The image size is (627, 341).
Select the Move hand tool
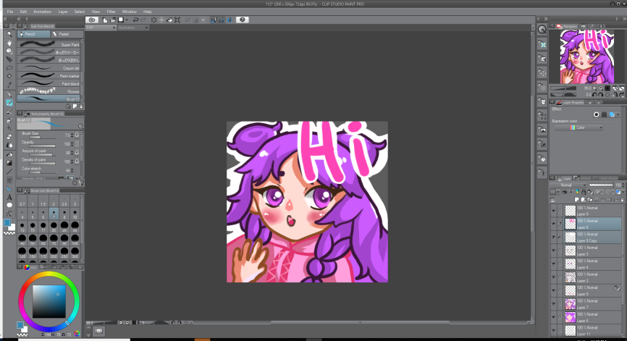coord(9,43)
